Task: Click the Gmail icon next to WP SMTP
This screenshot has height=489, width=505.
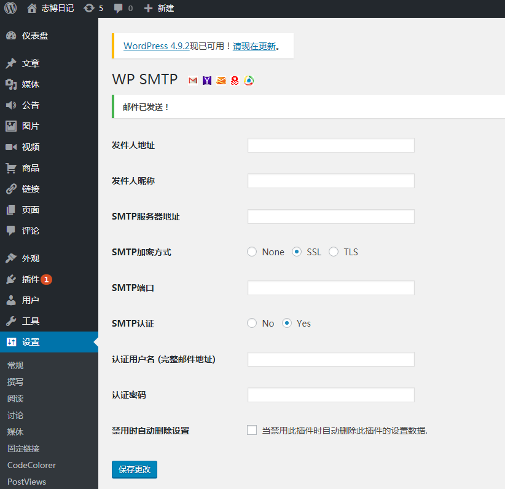Action: coord(192,81)
